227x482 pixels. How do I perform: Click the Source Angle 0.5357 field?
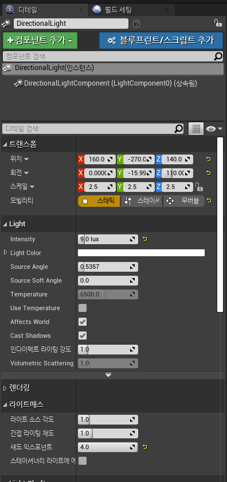(108, 267)
